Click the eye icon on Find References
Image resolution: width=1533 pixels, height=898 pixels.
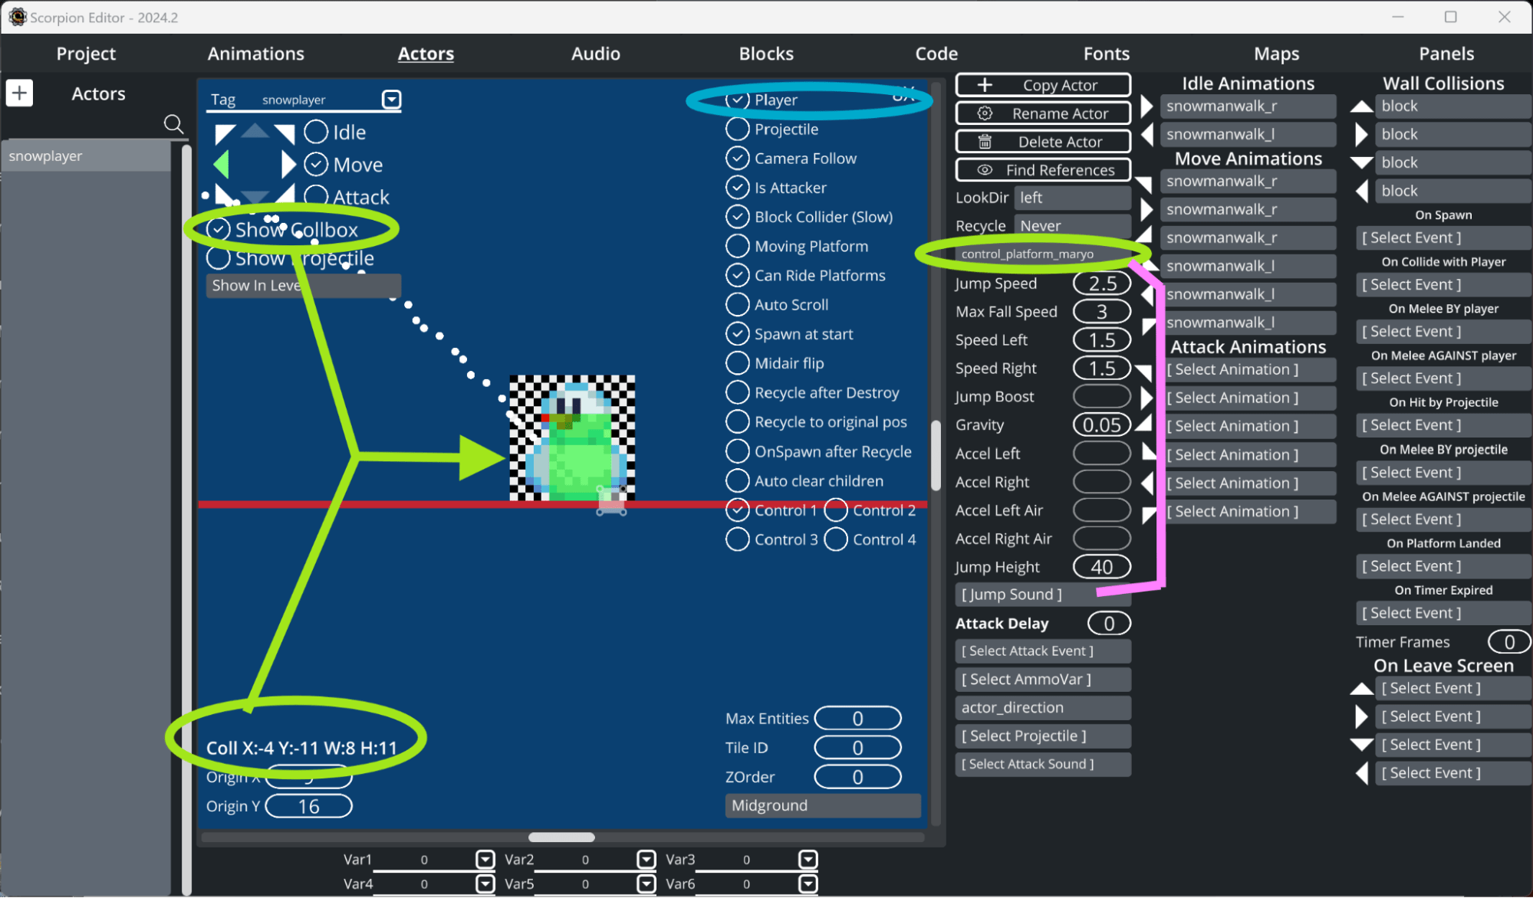[985, 170]
